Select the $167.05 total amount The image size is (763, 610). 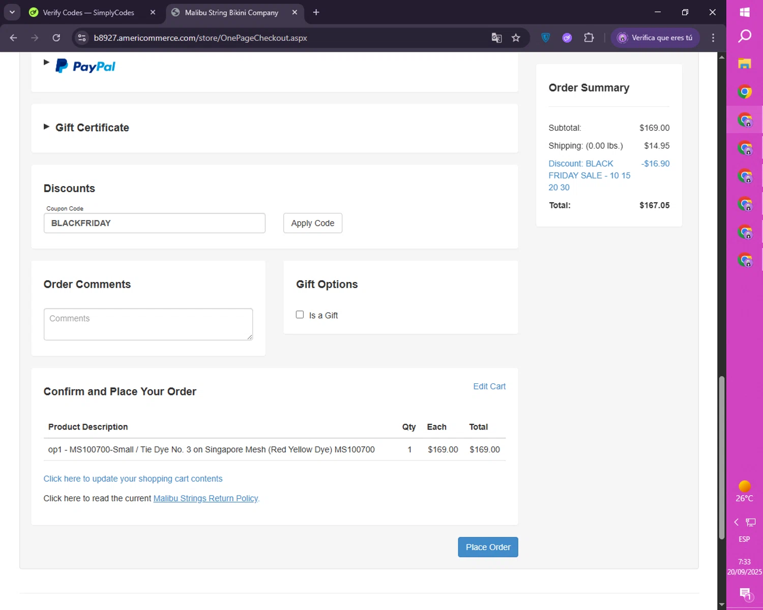click(654, 205)
